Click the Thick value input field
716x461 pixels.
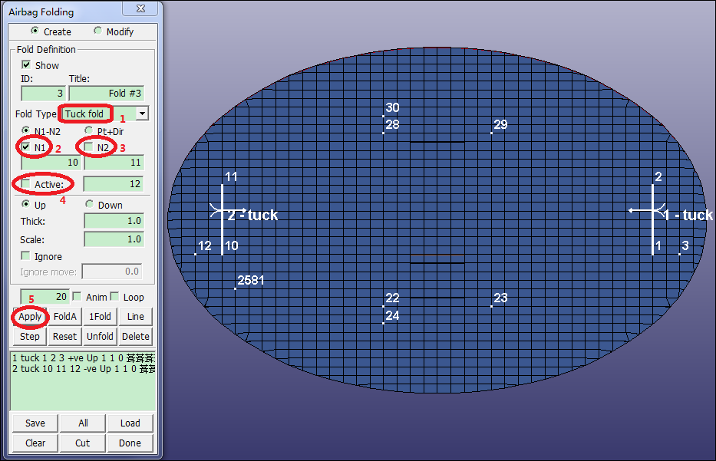(x=114, y=222)
